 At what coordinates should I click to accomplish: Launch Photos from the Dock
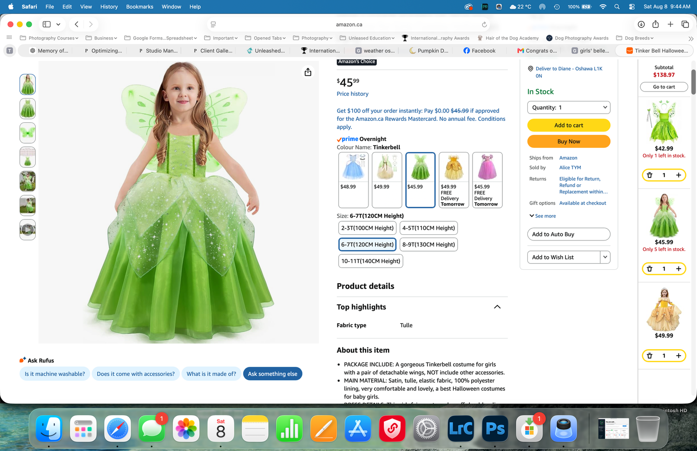pos(186,428)
